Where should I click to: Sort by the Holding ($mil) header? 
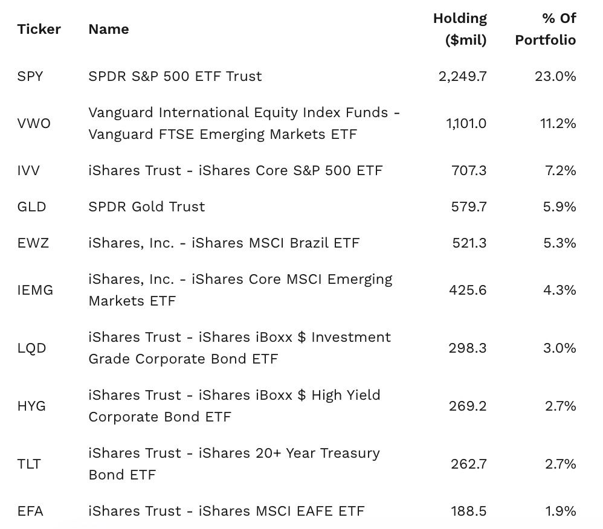[460, 29]
